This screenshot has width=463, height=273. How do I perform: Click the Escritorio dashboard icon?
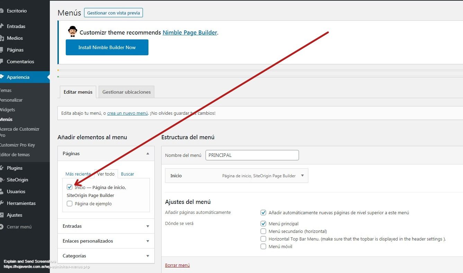point(1,11)
